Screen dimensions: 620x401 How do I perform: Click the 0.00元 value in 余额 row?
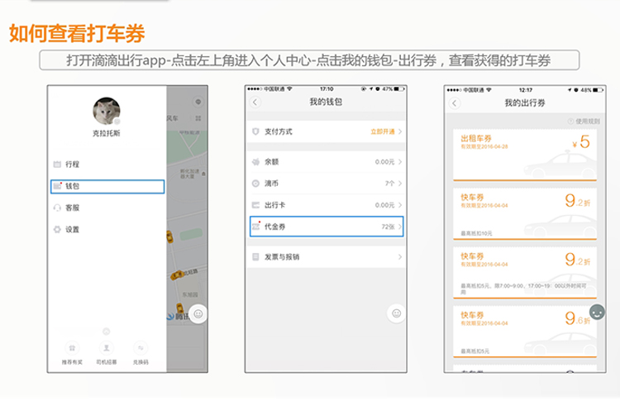point(384,162)
